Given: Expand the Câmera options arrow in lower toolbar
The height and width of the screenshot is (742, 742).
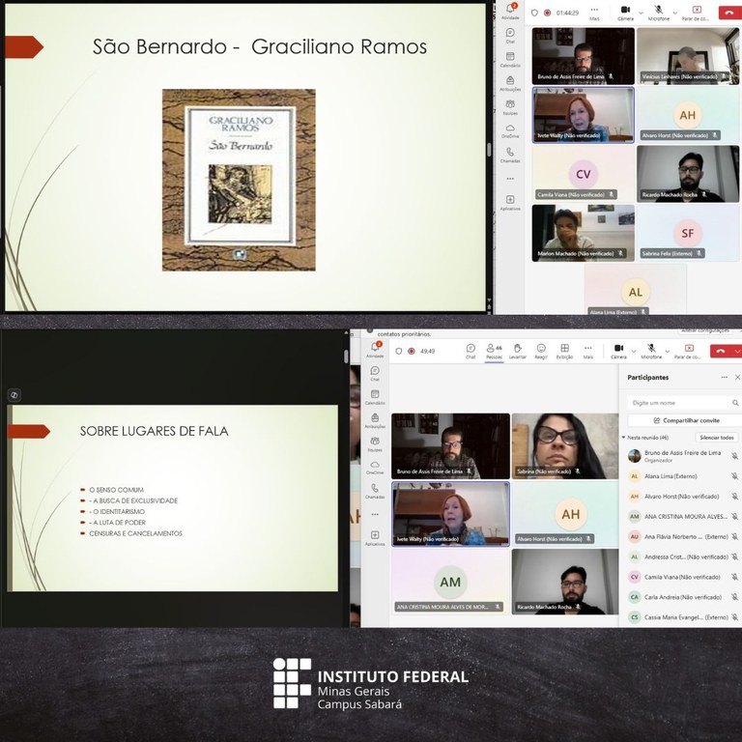Looking at the screenshot, I should tap(632, 349).
